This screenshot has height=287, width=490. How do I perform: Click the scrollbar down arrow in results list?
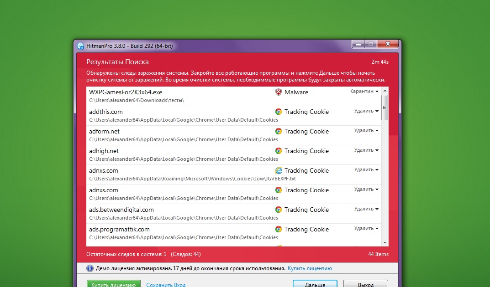pos(385,243)
